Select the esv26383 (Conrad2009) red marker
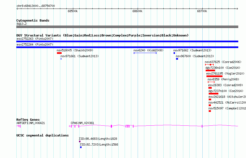The width and height of the screenshot is (246, 158). [210, 88]
